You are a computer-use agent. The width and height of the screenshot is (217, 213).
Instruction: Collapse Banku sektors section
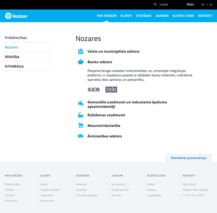click(x=100, y=62)
